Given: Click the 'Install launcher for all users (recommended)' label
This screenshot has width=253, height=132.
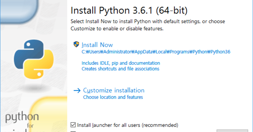Looking at the screenshot, I should click(x=128, y=125).
